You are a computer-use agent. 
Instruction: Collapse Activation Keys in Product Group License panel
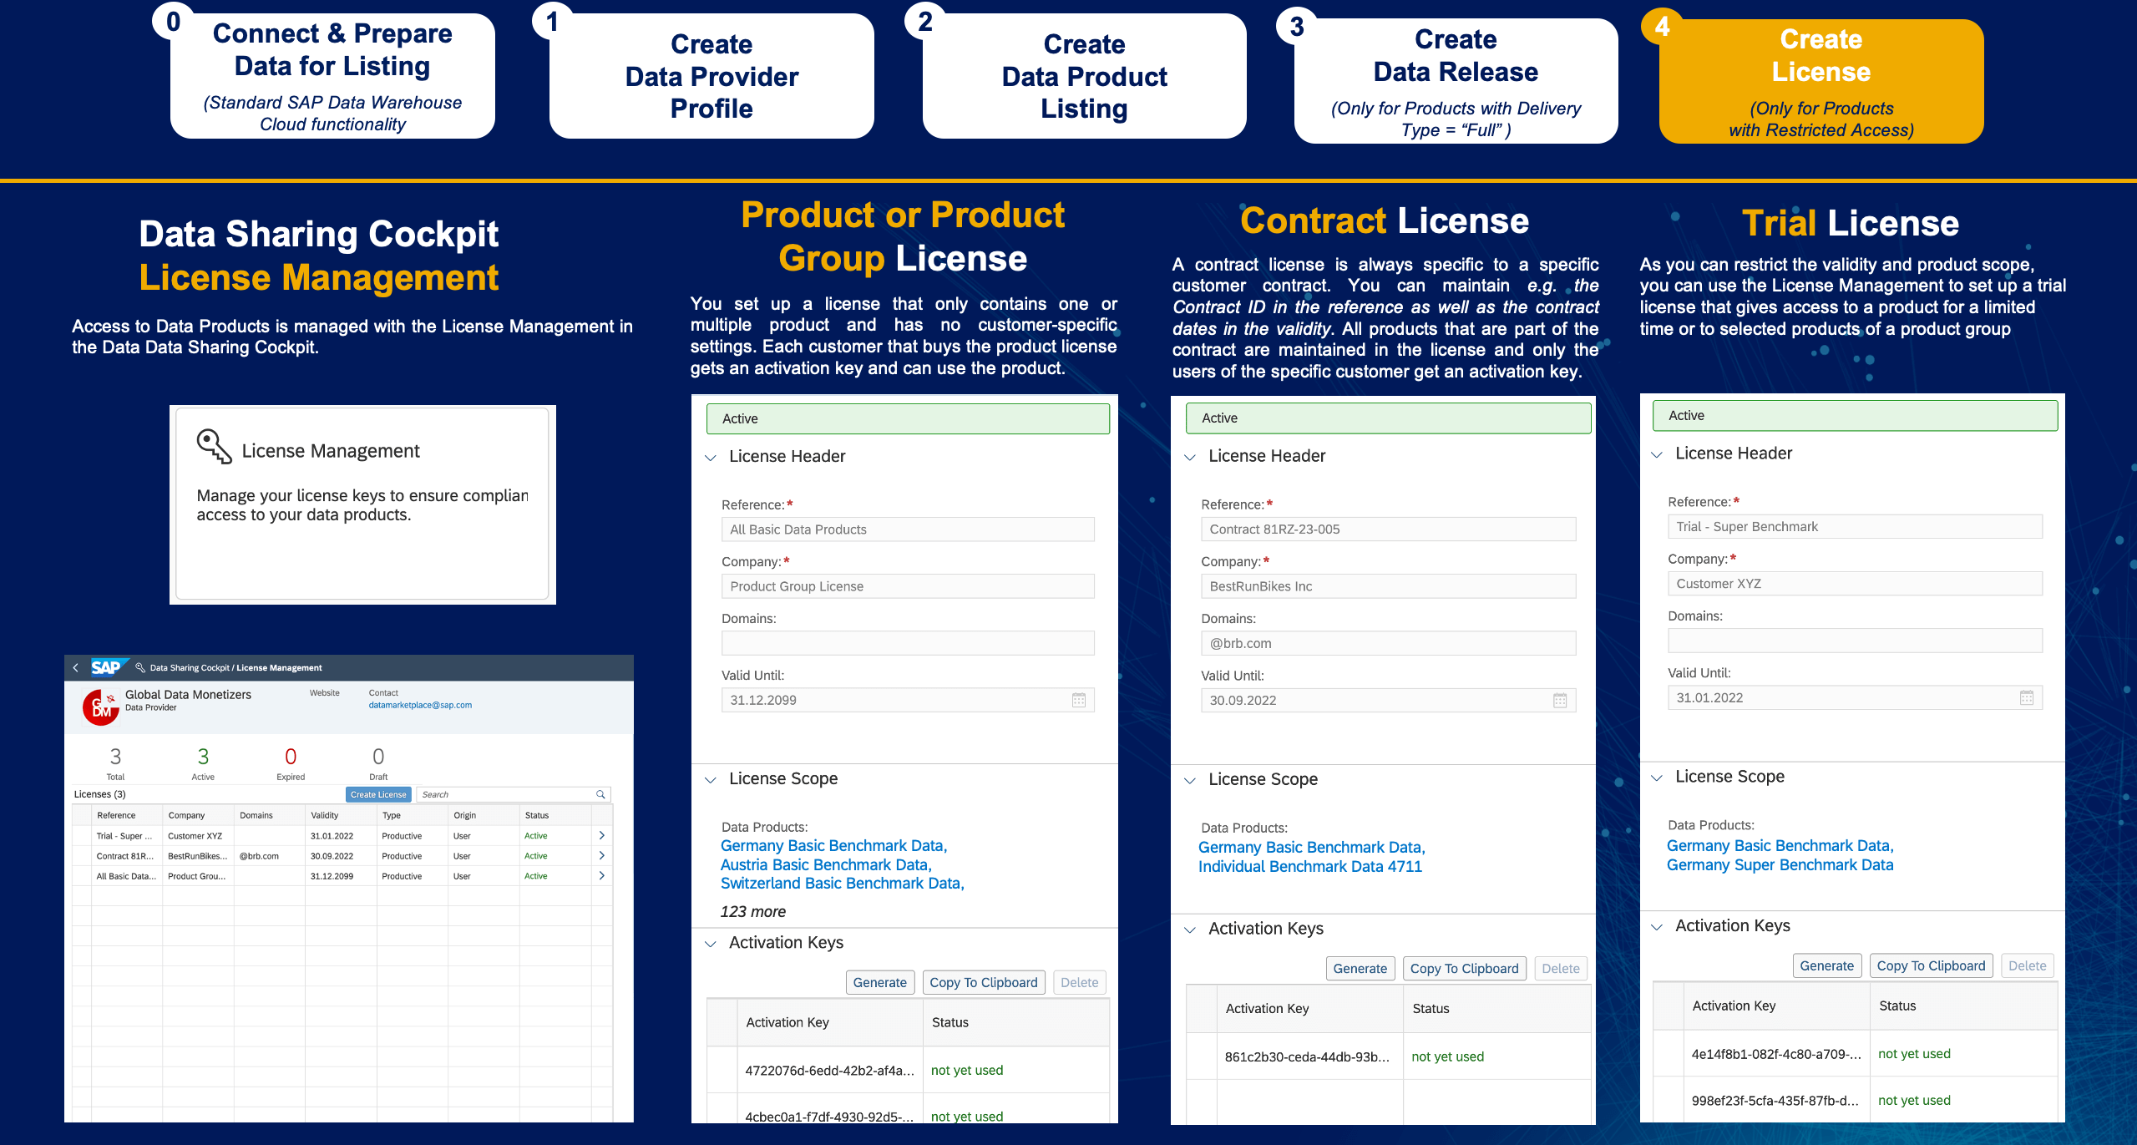pos(711,944)
